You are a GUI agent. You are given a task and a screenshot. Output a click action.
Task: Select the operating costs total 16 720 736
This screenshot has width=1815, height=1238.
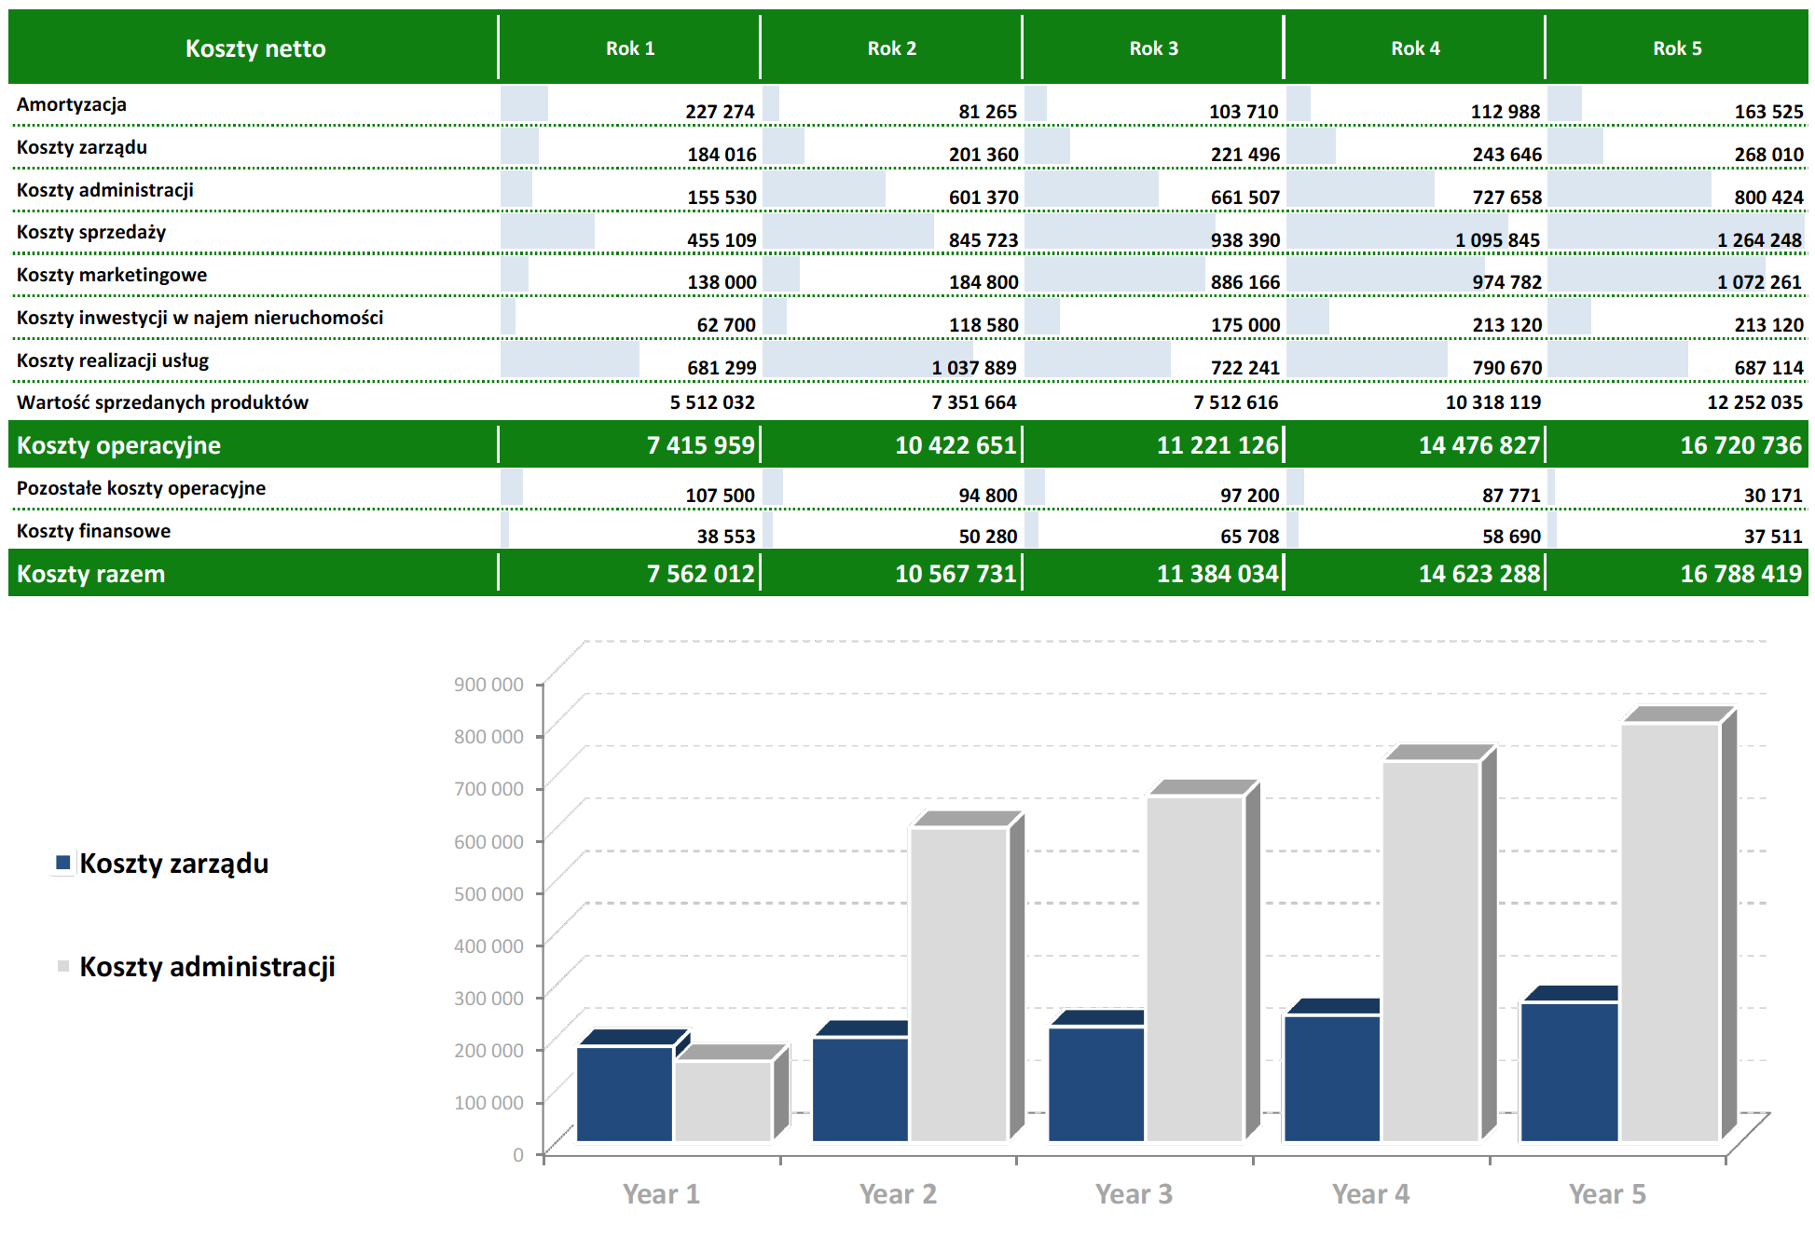tap(1741, 445)
